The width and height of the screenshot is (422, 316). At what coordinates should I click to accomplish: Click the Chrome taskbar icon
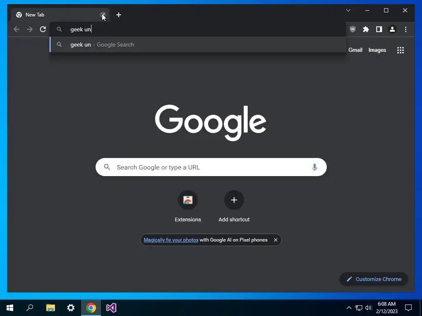coord(91,308)
